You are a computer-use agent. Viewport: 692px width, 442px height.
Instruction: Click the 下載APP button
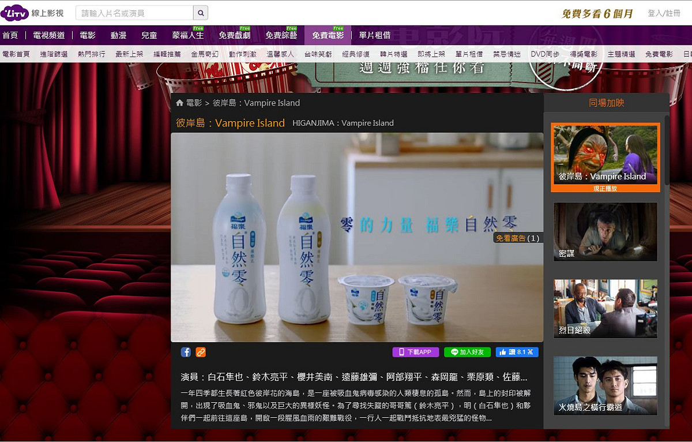416,352
